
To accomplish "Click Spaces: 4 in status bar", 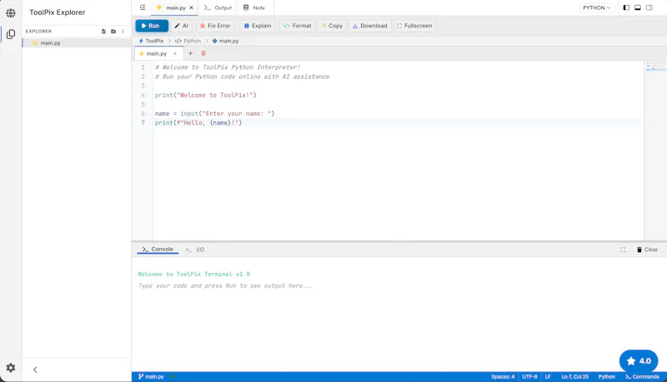I will (x=503, y=377).
